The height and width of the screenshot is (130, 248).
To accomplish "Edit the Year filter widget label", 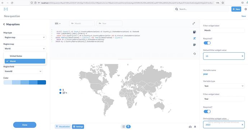I will coord(224,99).
